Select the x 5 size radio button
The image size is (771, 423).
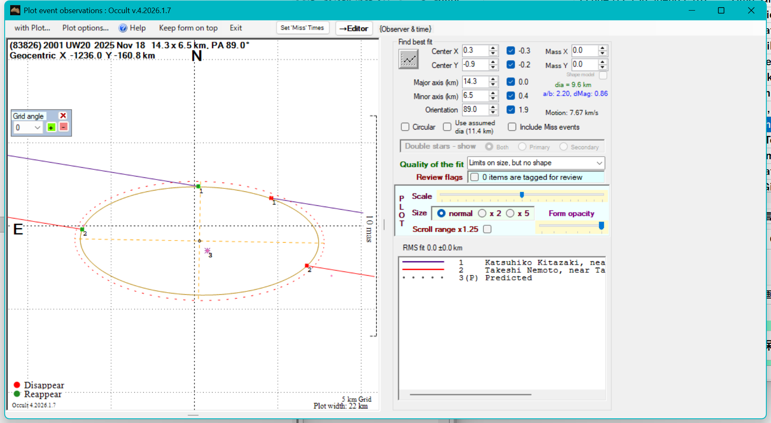click(510, 213)
